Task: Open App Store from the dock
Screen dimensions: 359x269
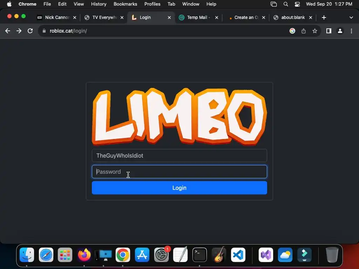Action: (142, 255)
